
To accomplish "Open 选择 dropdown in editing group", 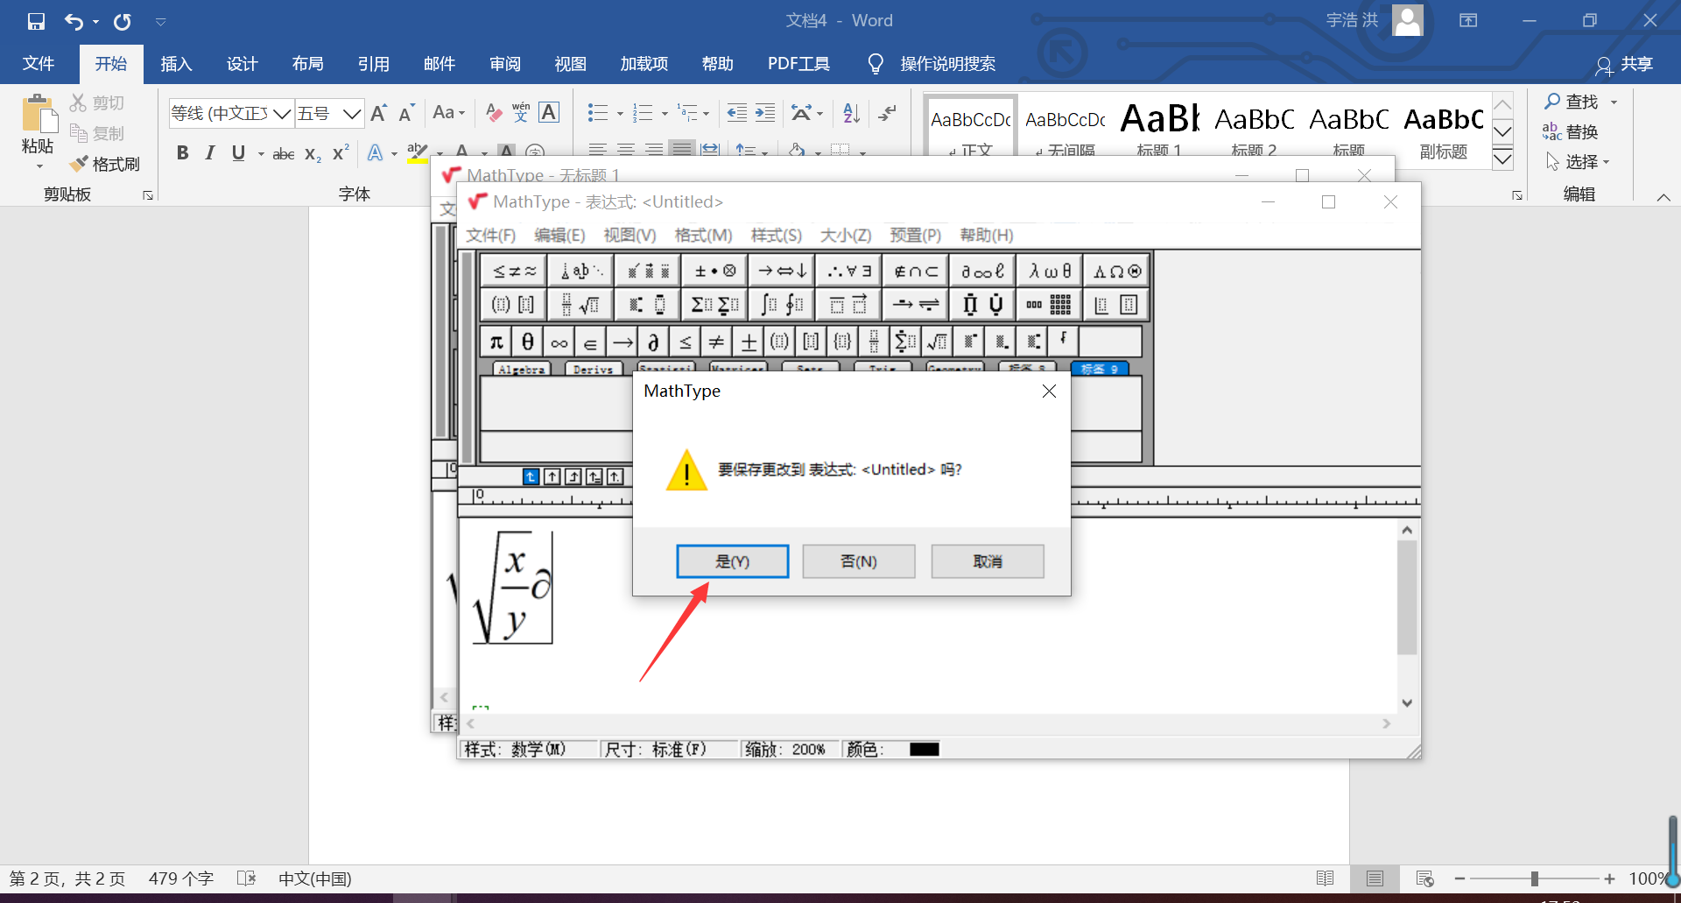I will click(x=1579, y=162).
